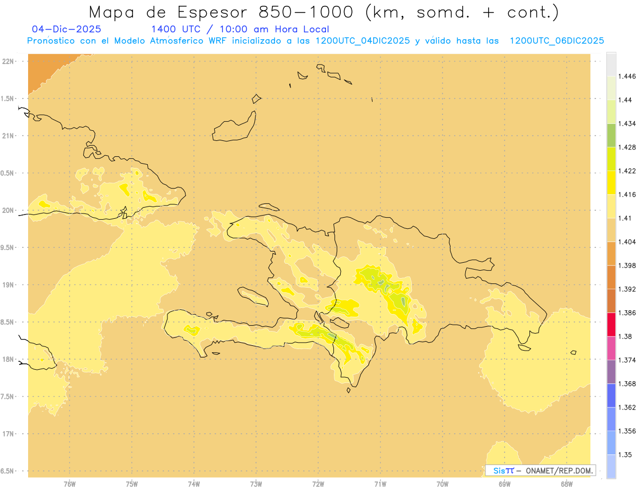The image size is (636, 491).
Task: Click the '17N' latitude label
Action: point(9,434)
